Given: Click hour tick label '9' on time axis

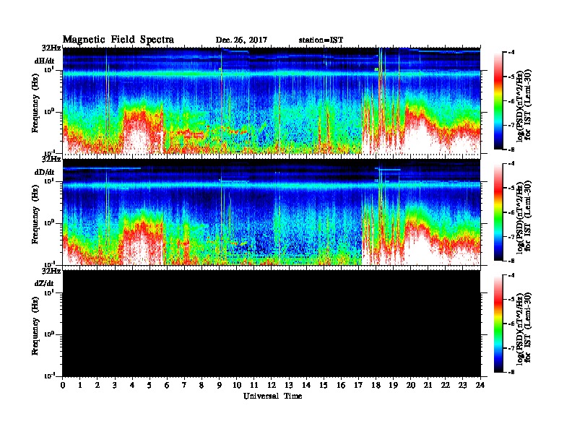Looking at the screenshot, I should [x=220, y=386].
